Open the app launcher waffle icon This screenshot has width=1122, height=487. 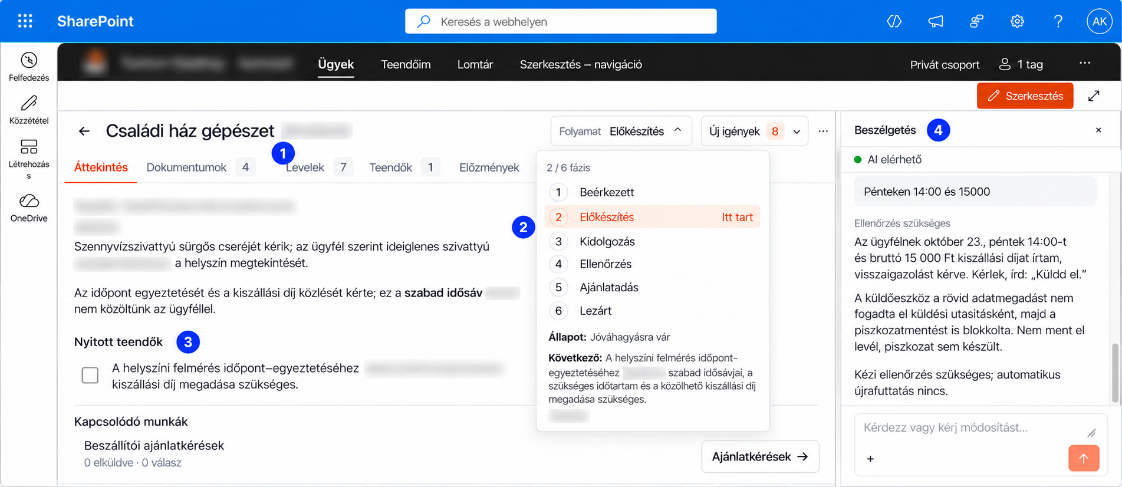click(25, 21)
